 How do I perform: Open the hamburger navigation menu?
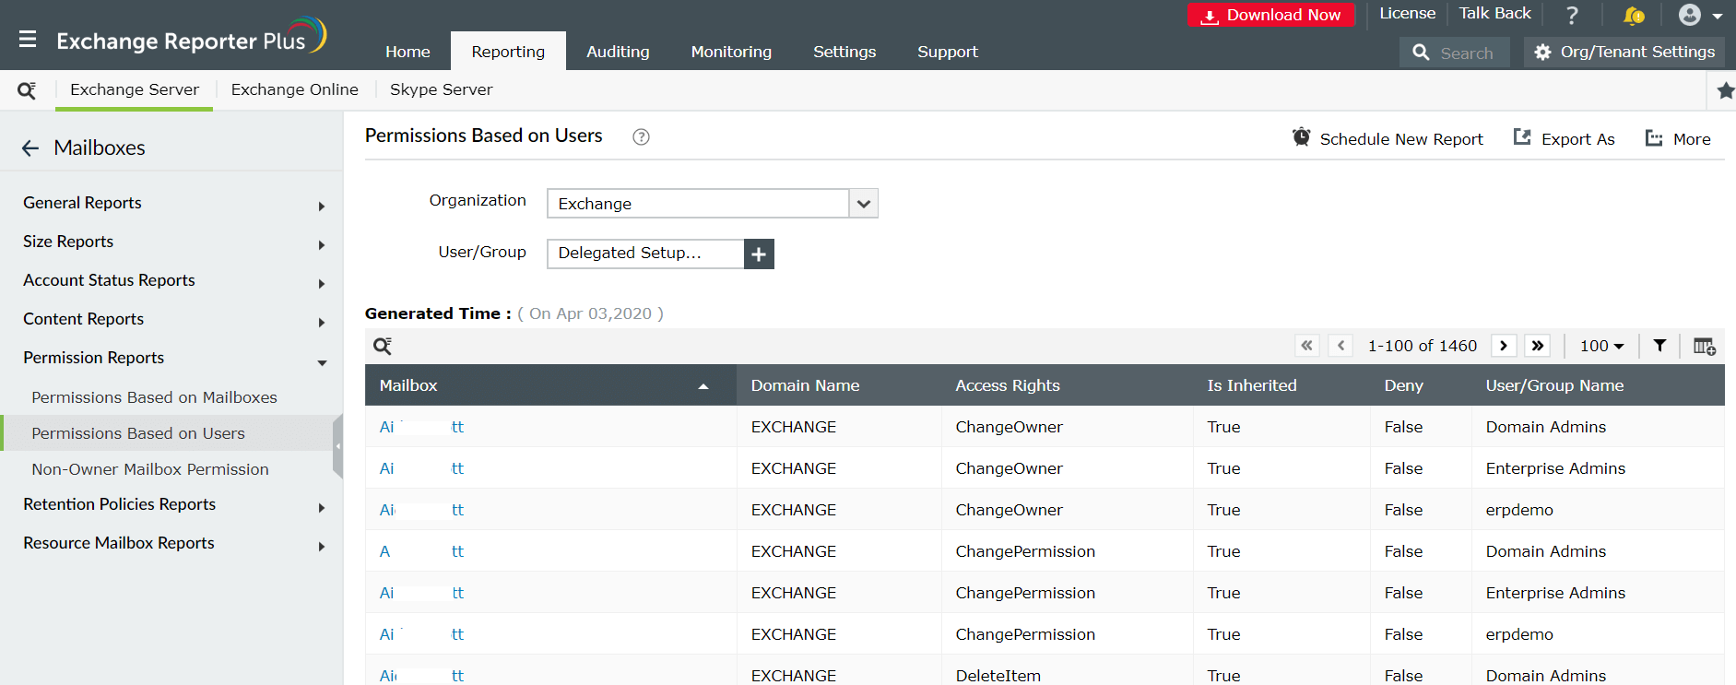(x=28, y=39)
